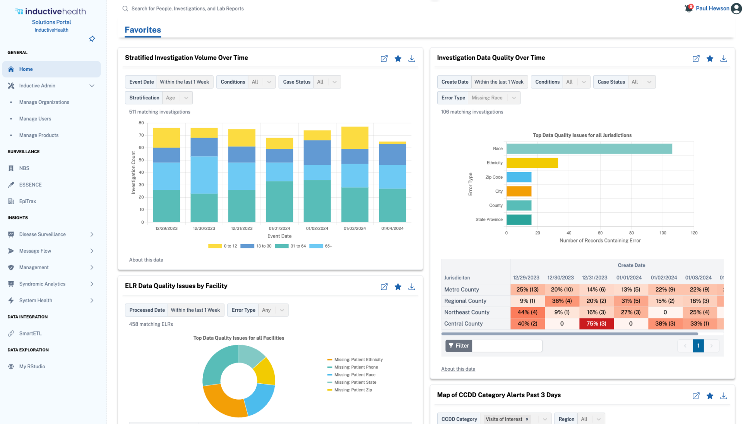Open Manage Users menu item
743x424 pixels.
coord(35,119)
